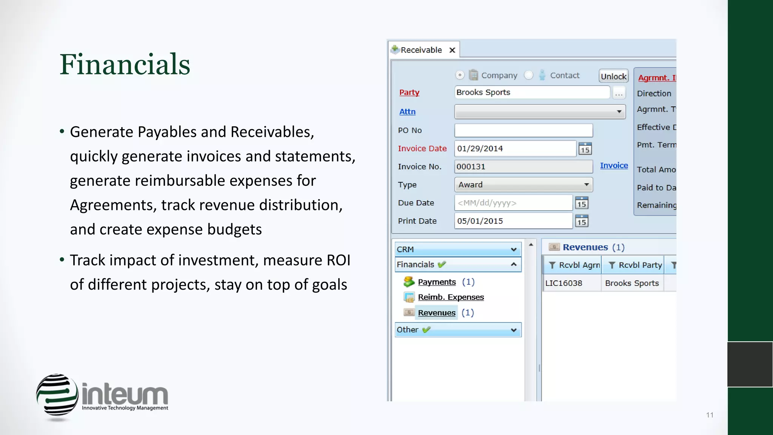The image size is (773, 435).
Task: Click the Invoice Date field
Action: coord(515,148)
